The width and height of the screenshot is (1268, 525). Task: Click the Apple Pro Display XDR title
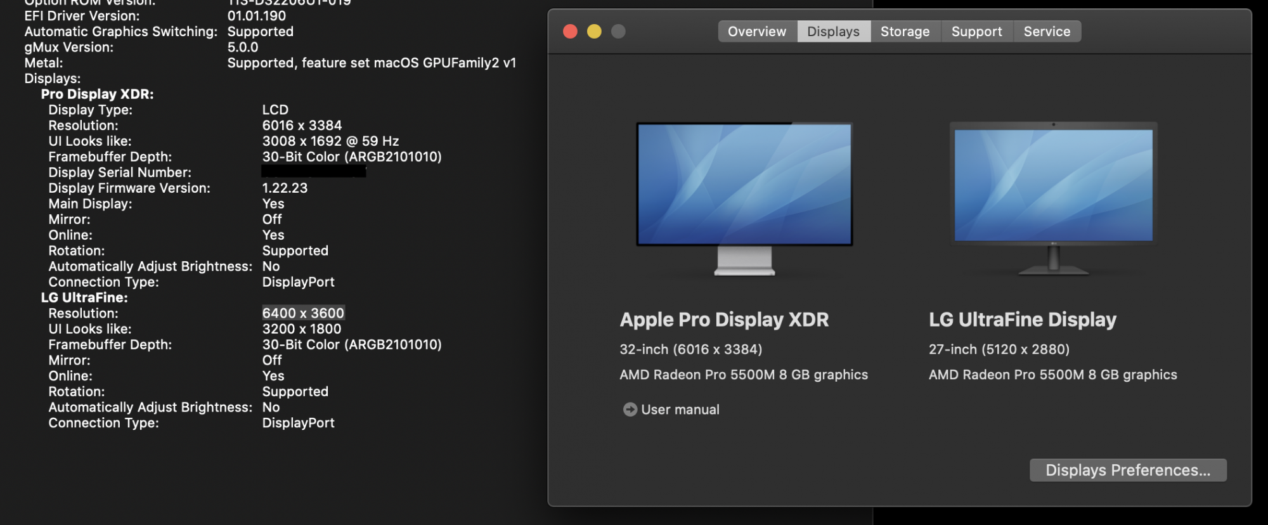[x=724, y=320]
